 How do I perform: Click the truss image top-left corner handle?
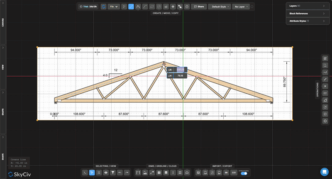tap(37, 47)
